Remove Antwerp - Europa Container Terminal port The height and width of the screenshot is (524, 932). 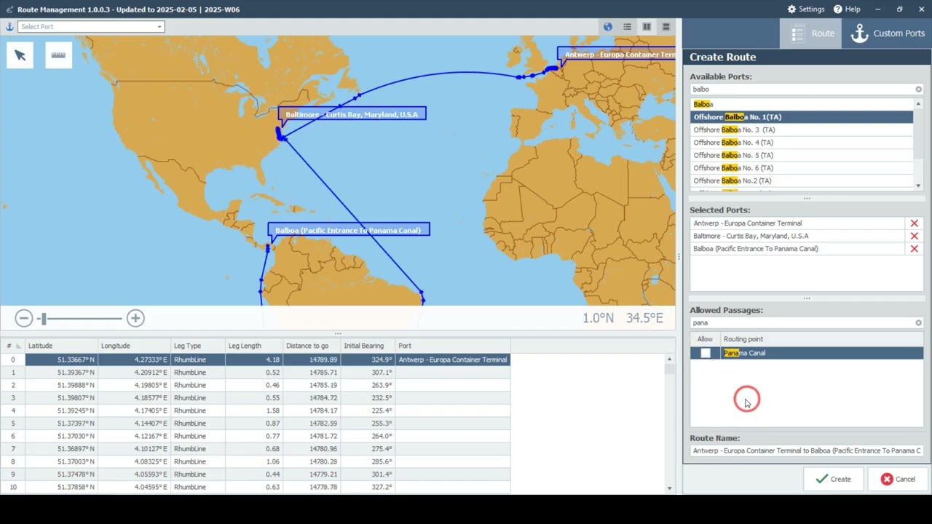(x=915, y=223)
